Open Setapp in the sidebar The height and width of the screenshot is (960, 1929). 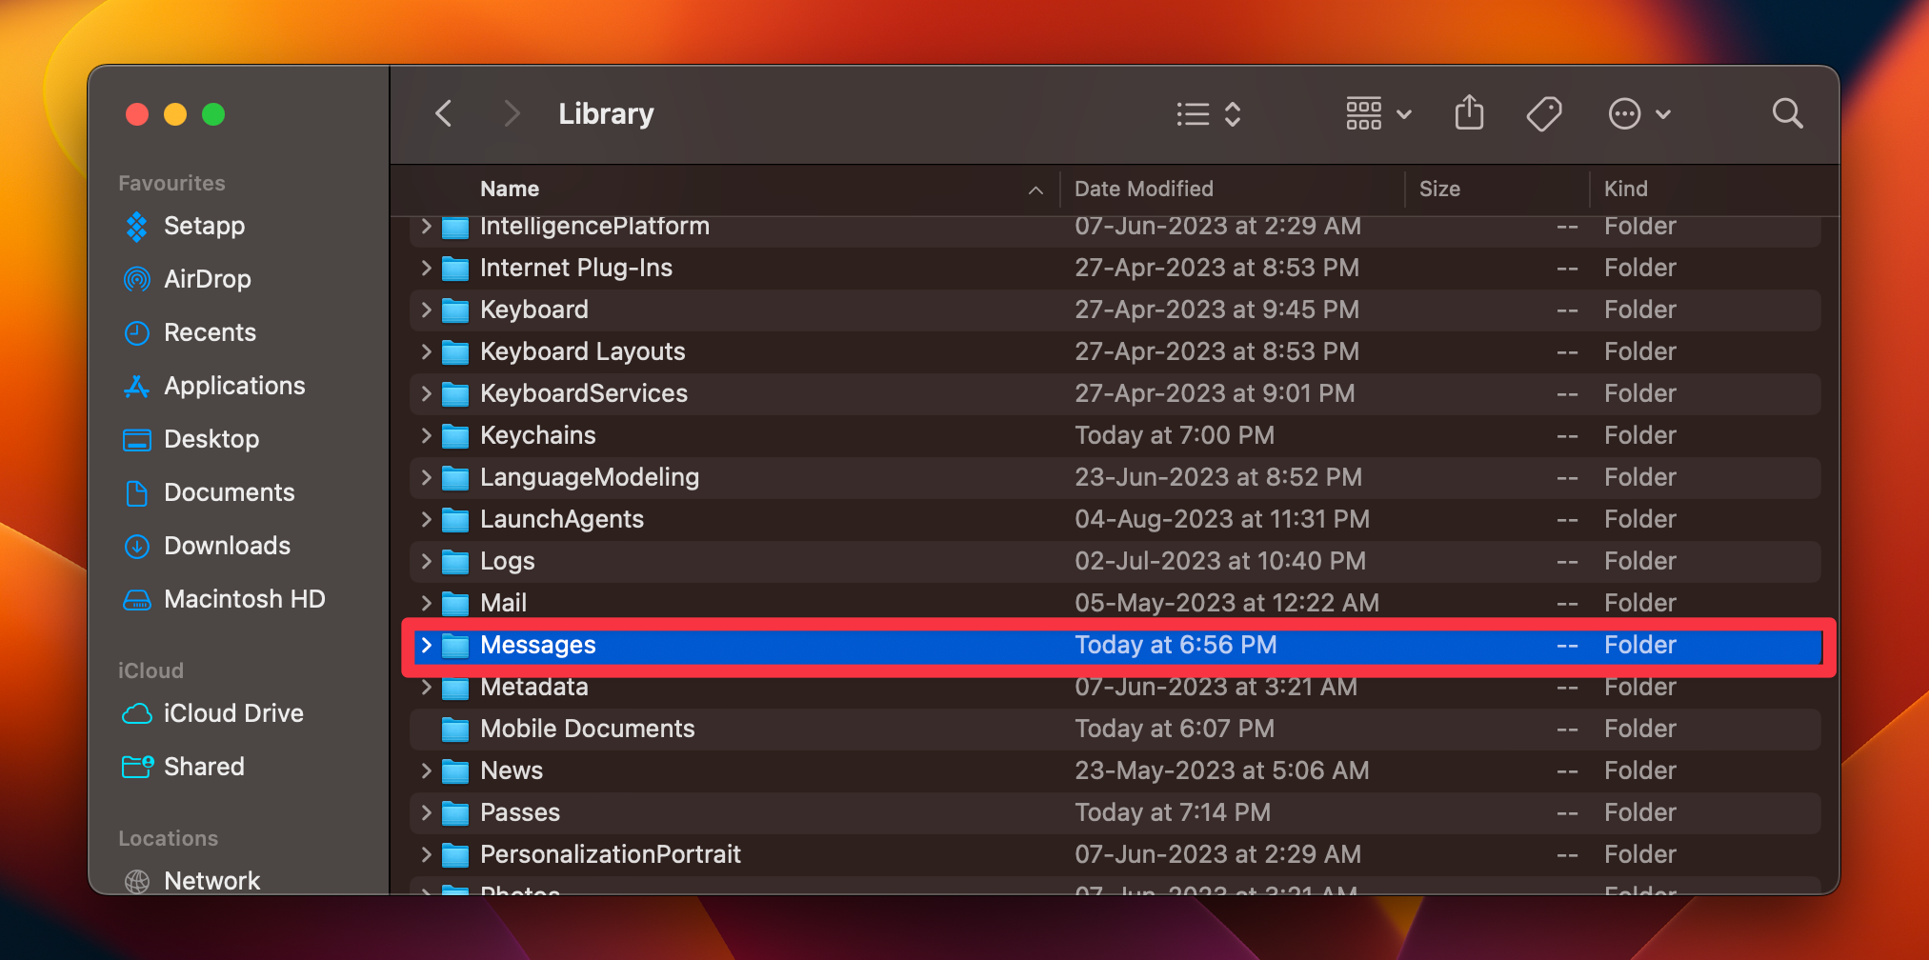(185, 226)
